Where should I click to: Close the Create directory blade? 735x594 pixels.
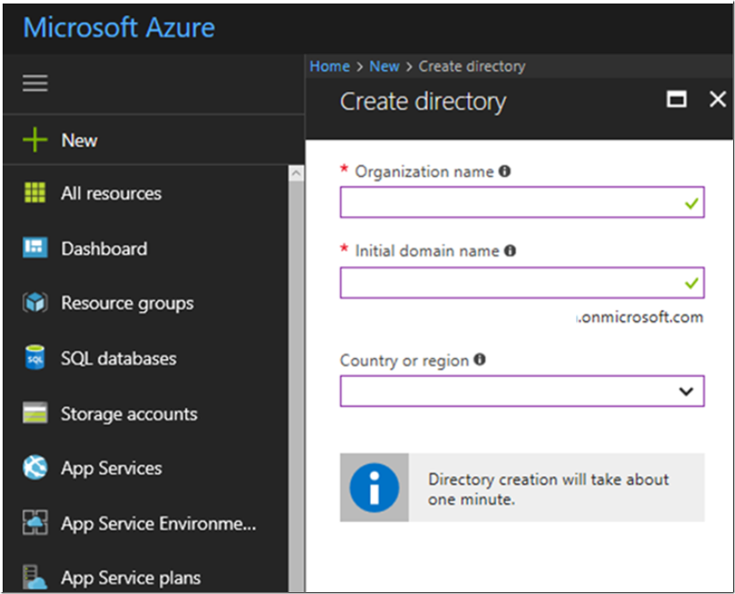point(718,99)
